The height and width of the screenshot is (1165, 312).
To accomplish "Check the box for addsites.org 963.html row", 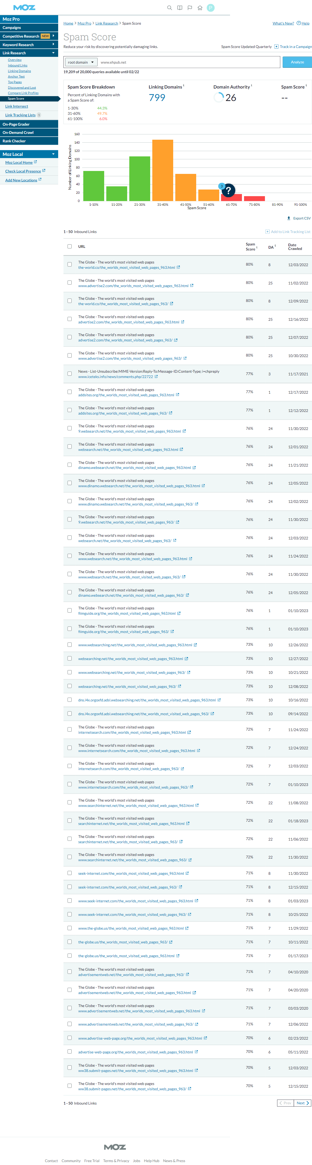I will click(x=70, y=392).
